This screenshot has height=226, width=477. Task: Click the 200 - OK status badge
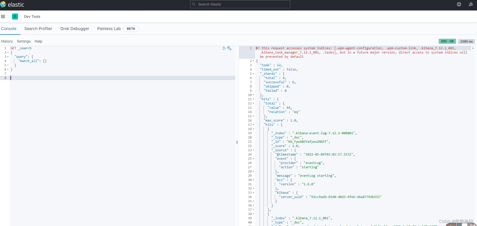pyautogui.click(x=447, y=41)
